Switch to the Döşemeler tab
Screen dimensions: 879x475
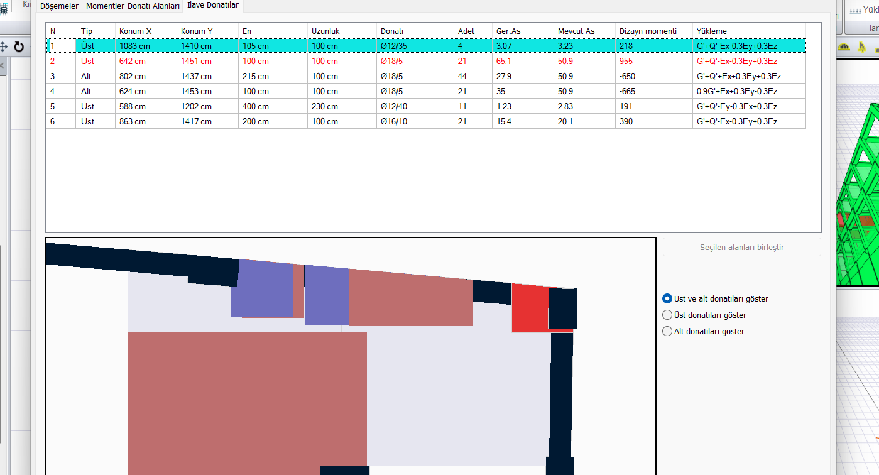[x=59, y=6]
